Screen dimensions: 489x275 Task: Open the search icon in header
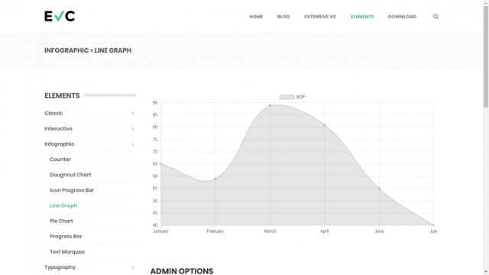pyautogui.click(x=436, y=17)
